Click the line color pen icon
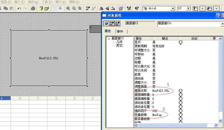The height and width of the screenshot is (130, 224). (209, 9)
